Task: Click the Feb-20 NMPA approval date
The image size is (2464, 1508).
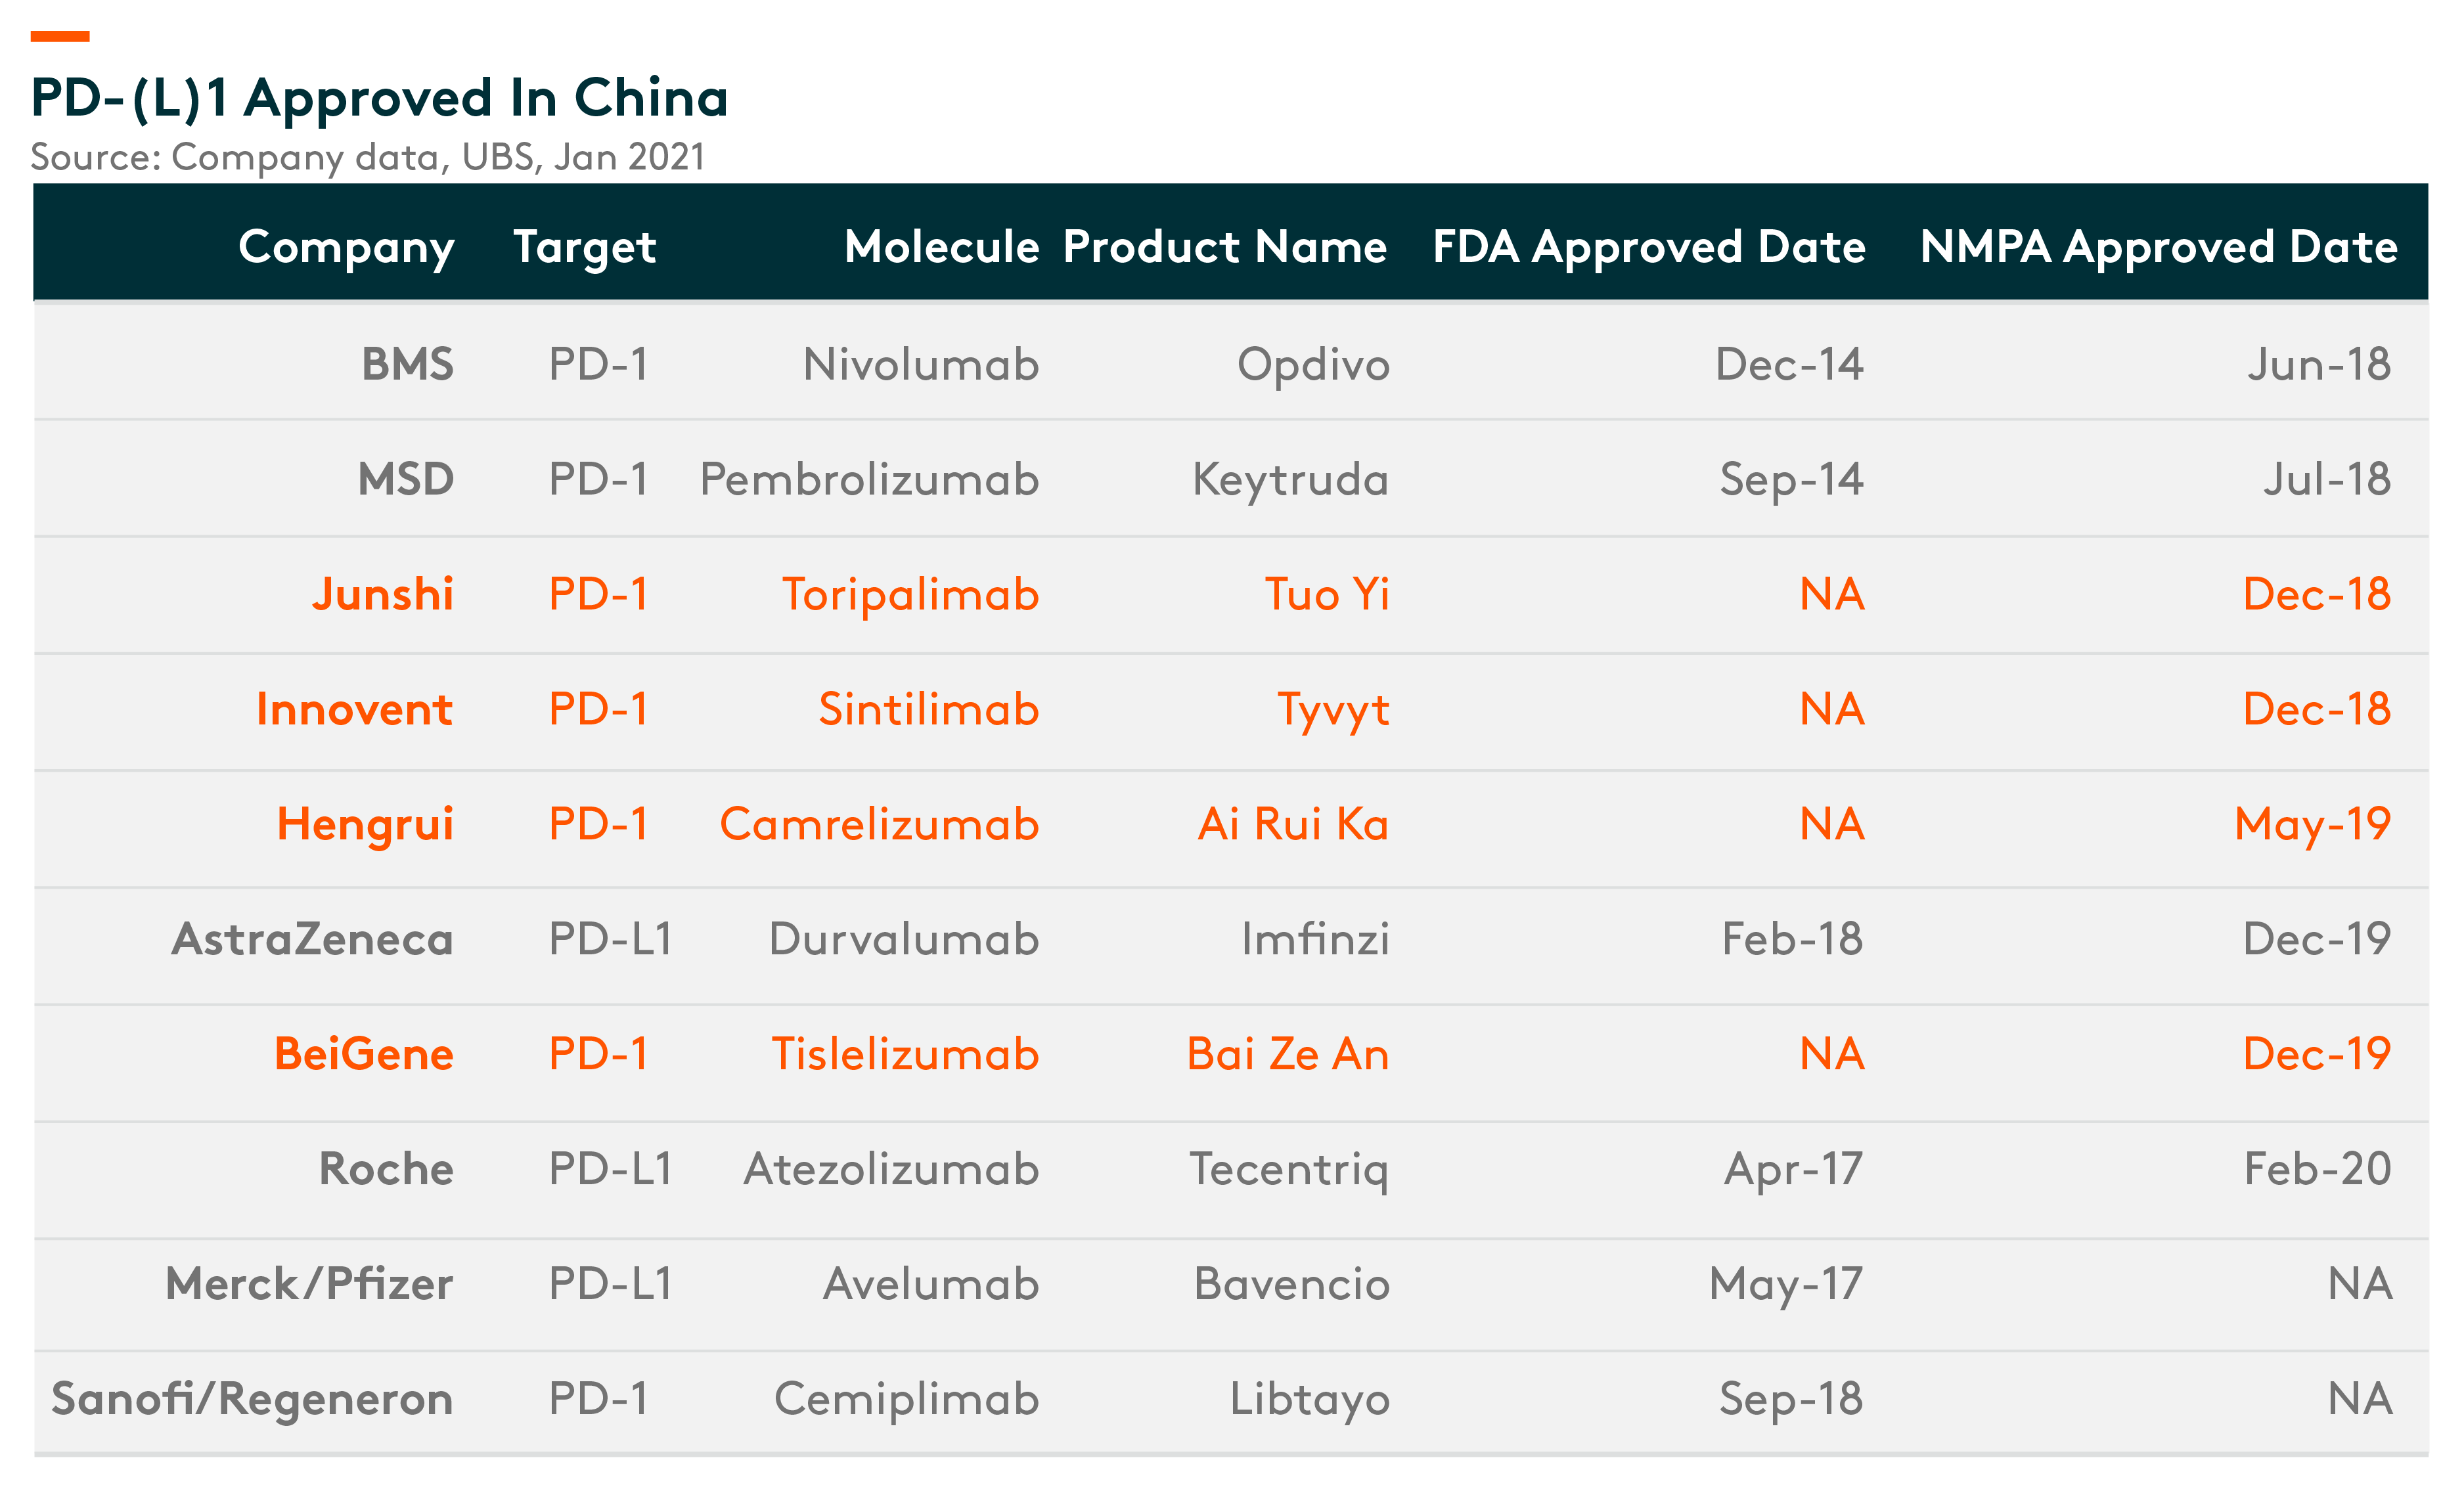Action: (x=2317, y=1168)
